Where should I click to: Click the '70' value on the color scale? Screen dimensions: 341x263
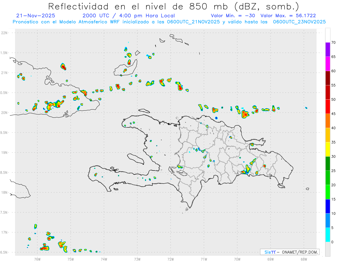(x=333, y=43)
